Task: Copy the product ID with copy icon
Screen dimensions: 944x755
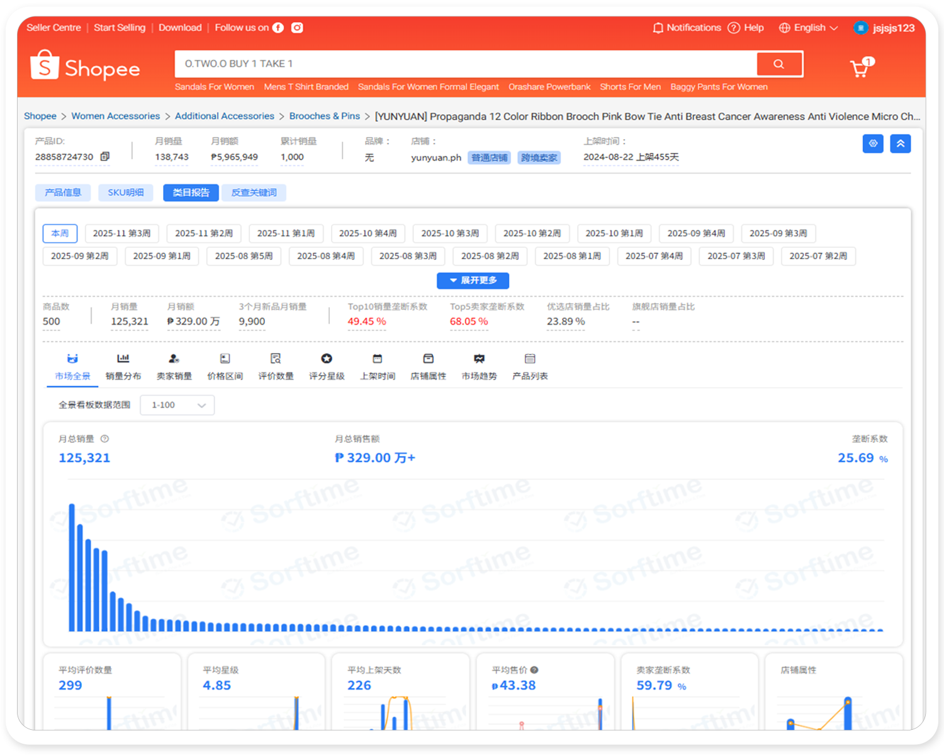Action: 105,157
